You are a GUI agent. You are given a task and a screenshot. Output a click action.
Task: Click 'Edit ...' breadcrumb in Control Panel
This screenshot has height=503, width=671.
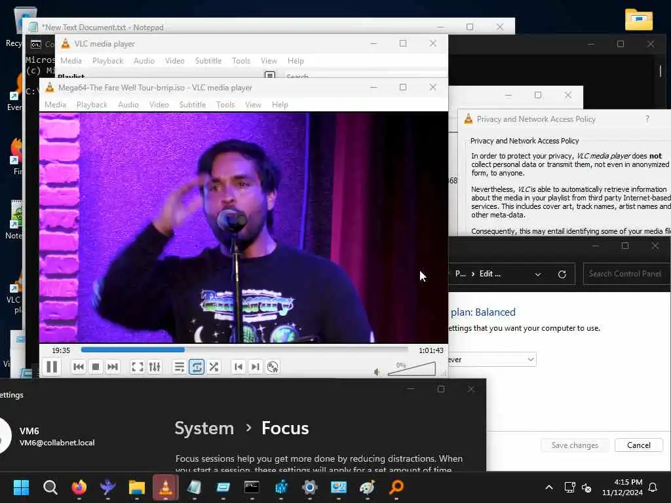490,274
